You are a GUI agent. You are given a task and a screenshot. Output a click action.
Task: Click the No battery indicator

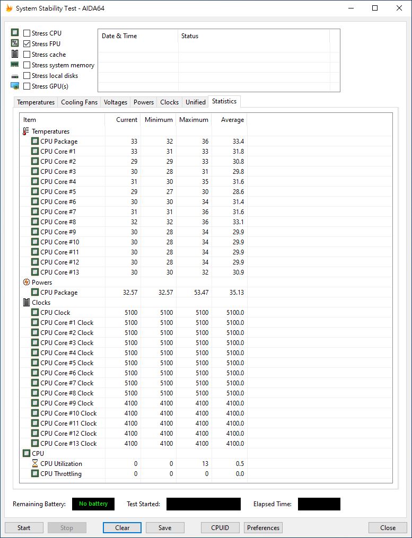93,504
